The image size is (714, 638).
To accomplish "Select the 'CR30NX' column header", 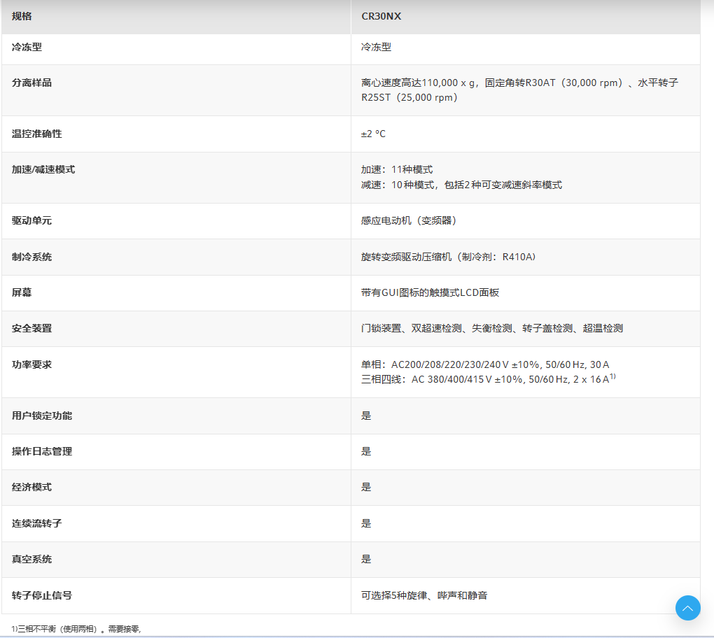I will 526,17.
